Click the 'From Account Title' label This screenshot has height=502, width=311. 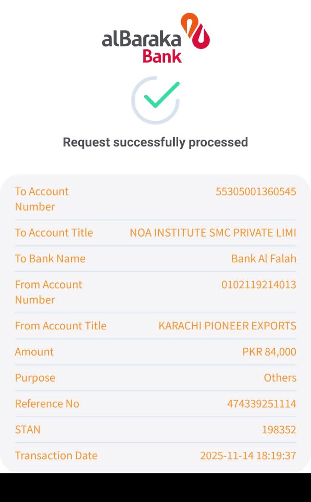[x=61, y=326]
